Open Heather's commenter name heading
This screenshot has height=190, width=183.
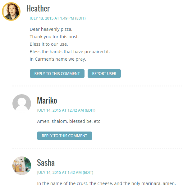pyautogui.click(x=38, y=8)
